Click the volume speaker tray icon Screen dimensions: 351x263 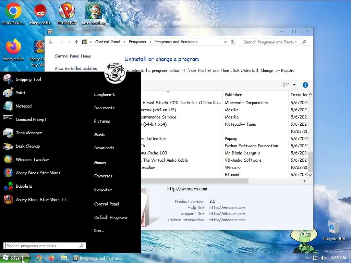pyautogui.click(x=323, y=258)
